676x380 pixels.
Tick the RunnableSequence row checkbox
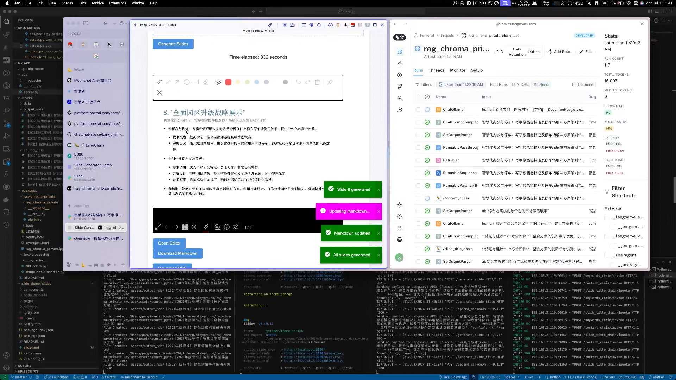click(418, 173)
